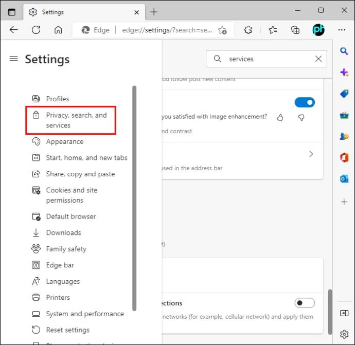The height and width of the screenshot is (345, 355).
Task: Clear the services search text
Action: (x=318, y=59)
